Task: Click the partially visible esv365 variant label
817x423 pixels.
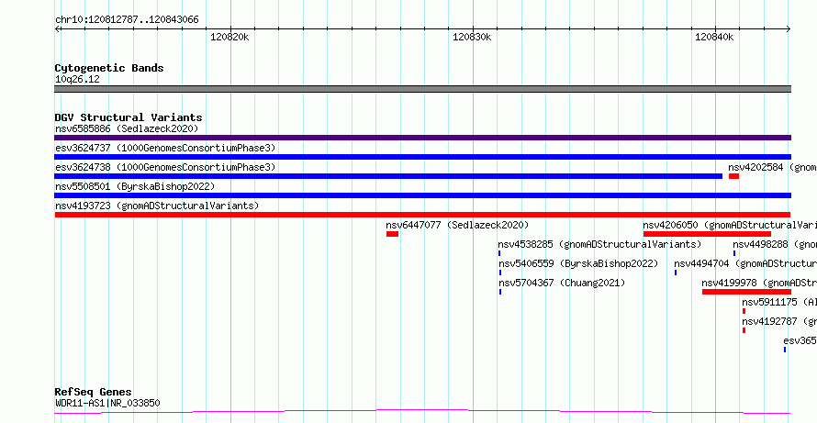Action: pyautogui.click(x=800, y=340)
